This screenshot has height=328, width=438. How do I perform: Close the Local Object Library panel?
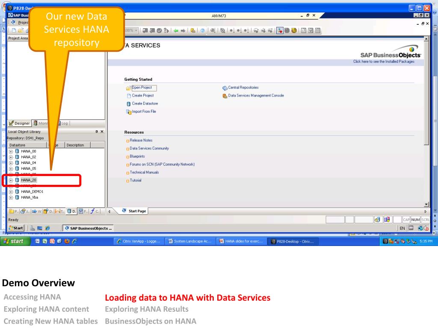pyautogui.click(x=102, y=132)
